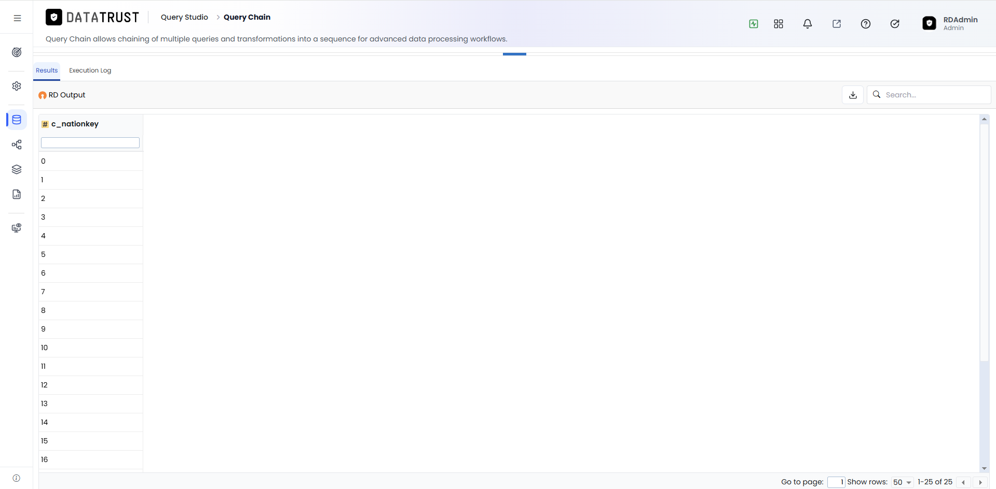Download the RD Output results

pyautogui.click(x=853, y=95)
